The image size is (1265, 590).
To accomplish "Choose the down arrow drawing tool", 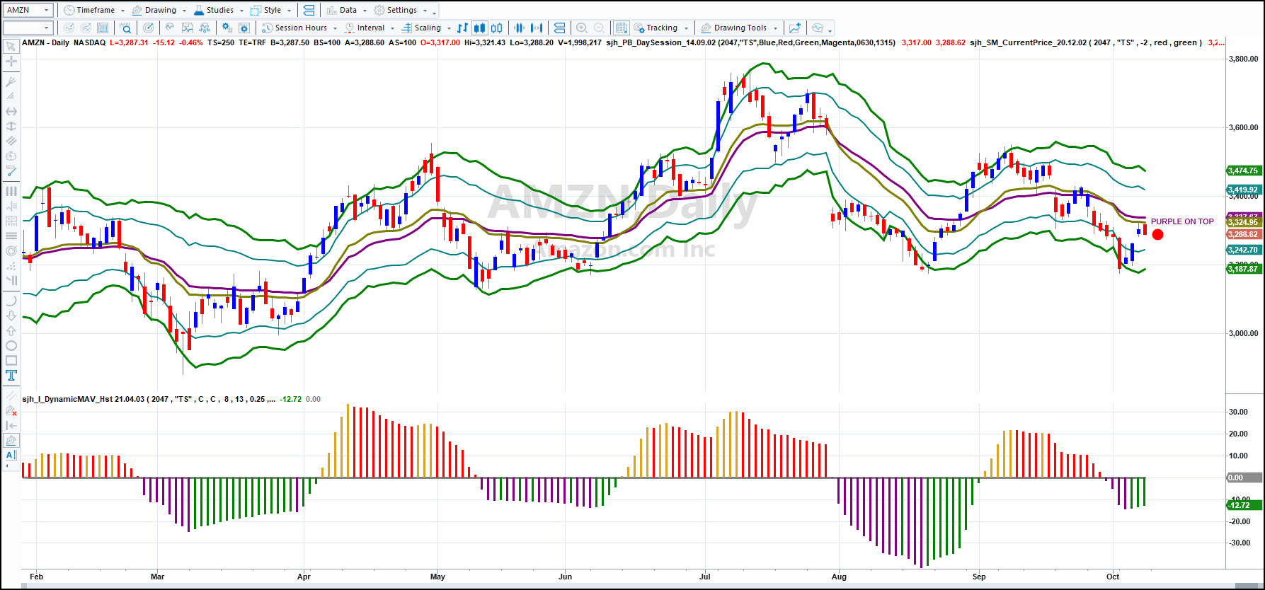I will pyautogui.click(x=11, y=316).
